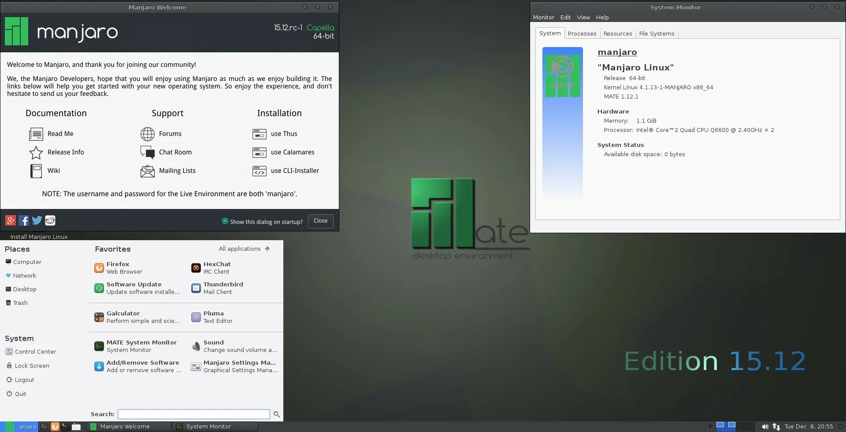
Task: Switch to the Processes tab
Action: point(582,34)
